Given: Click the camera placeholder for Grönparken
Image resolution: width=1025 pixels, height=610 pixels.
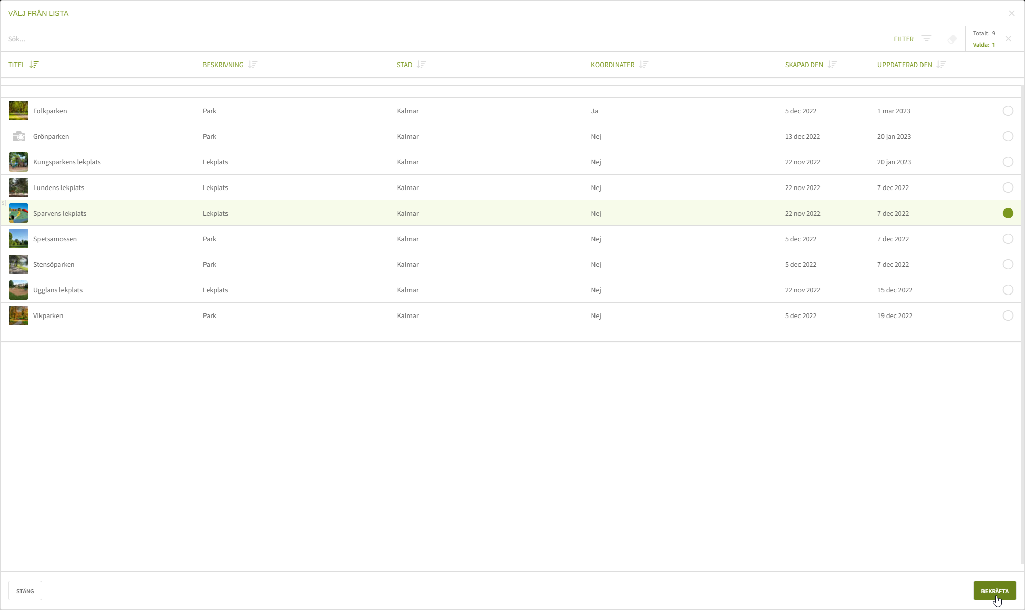Looking at the screenshot, I should click(18, 136).
